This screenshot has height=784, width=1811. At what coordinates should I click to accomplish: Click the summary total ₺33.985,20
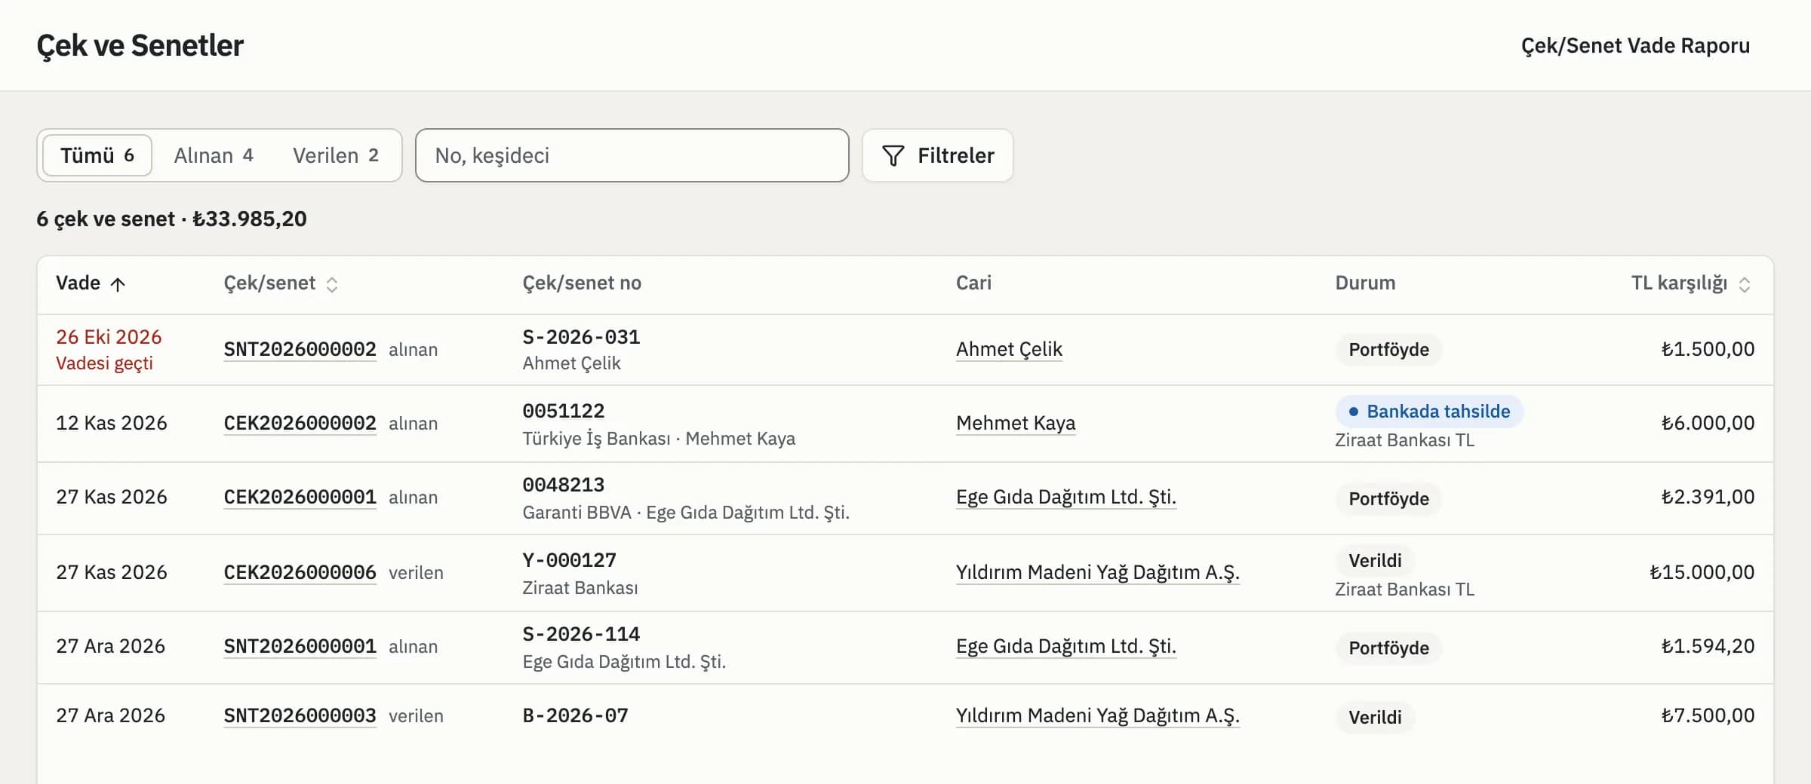pos(250,219)
